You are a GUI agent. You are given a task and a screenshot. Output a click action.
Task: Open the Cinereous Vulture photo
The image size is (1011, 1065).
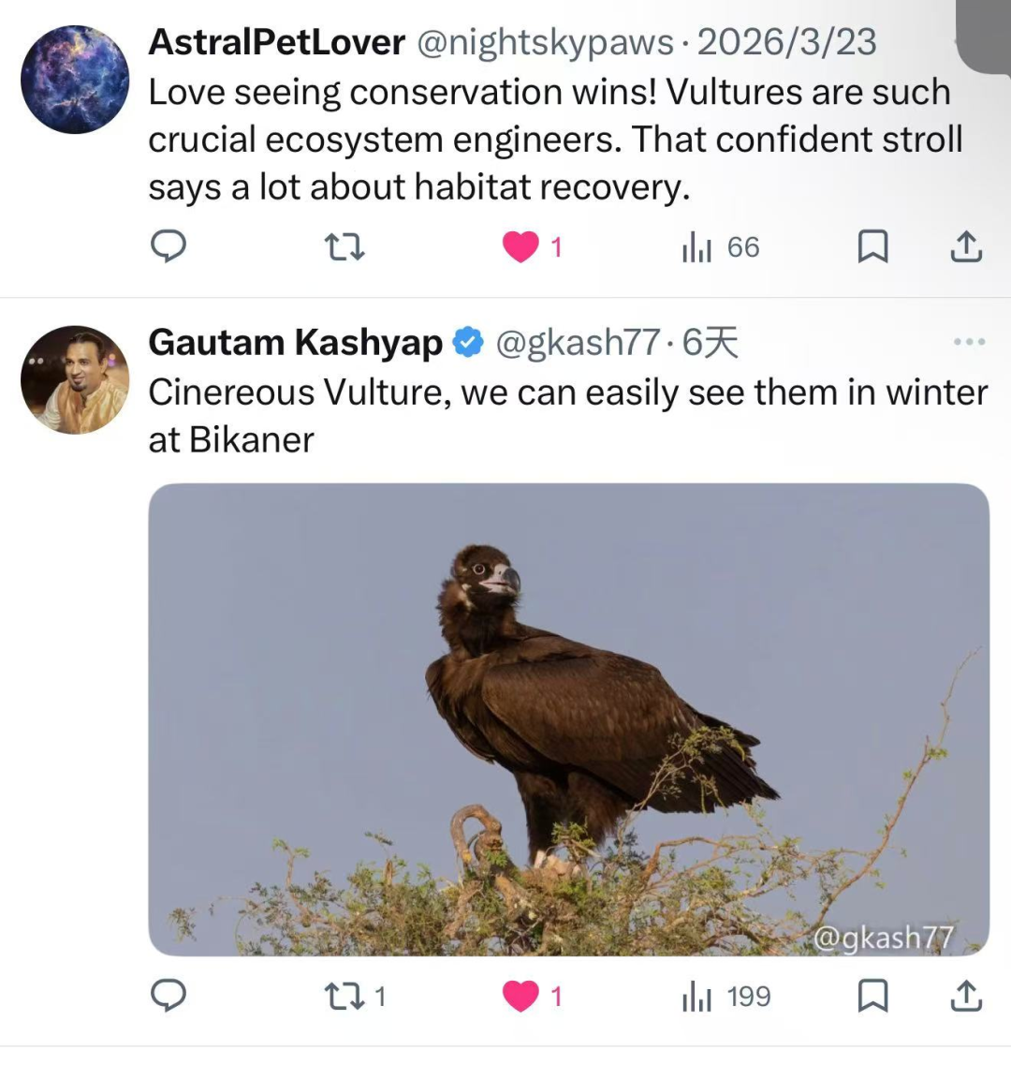click(568, 719)
